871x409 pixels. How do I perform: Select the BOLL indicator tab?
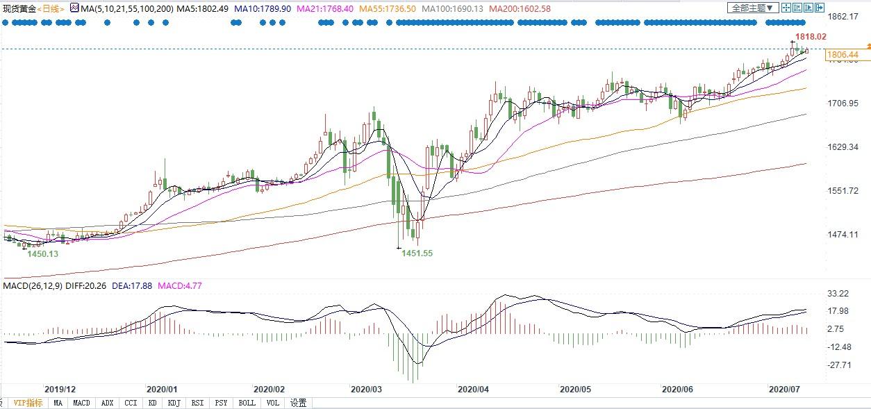[246, 403]
